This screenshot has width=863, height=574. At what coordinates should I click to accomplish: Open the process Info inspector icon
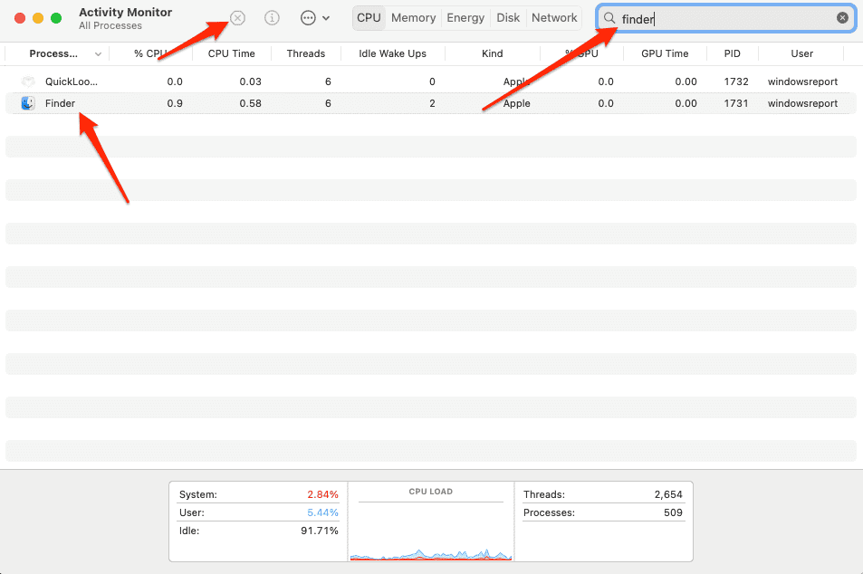click(272, 18)
